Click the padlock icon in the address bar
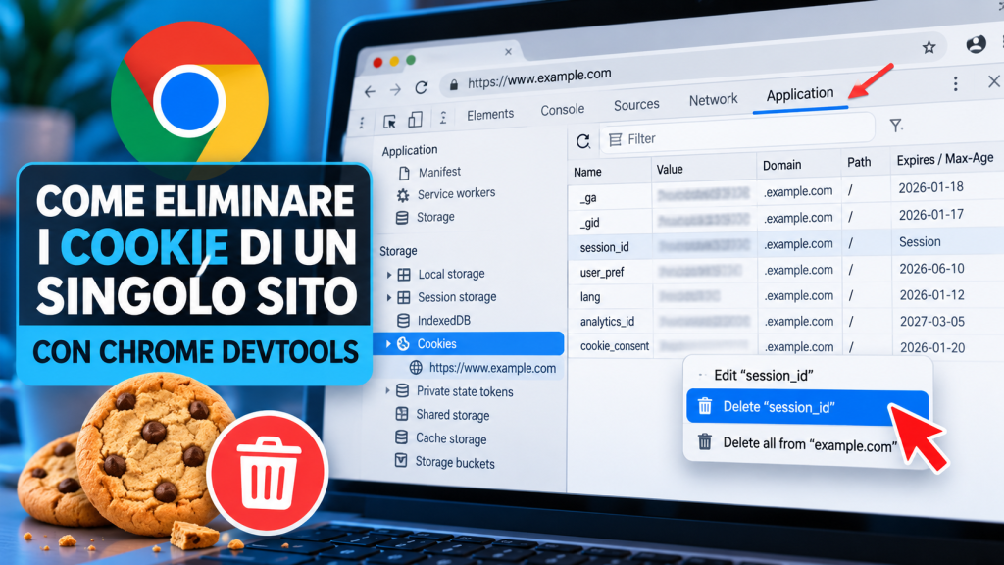This screenshot has height=565, width=1004. click(454, 84)
